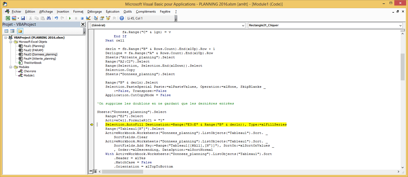Close the Projet - VBAProject panel

[x=83, y=24]
